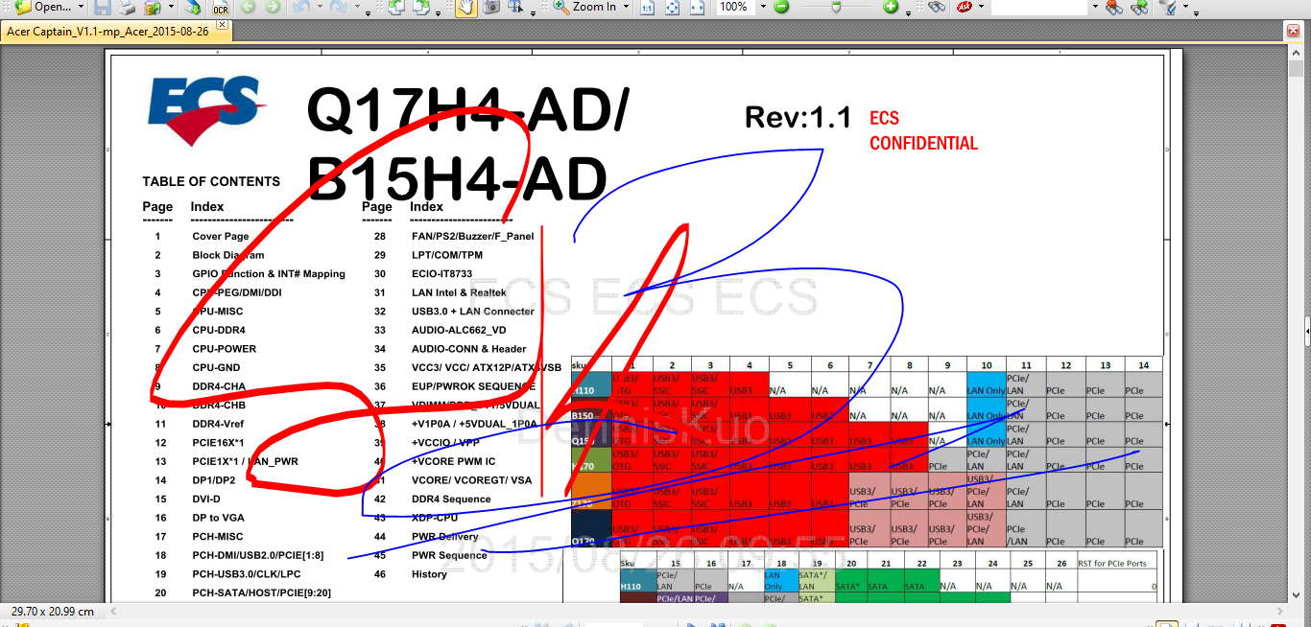The width and height of the screenshot is (1311, 627).
Task: Fit page width to window
Action: click(698, 7)
